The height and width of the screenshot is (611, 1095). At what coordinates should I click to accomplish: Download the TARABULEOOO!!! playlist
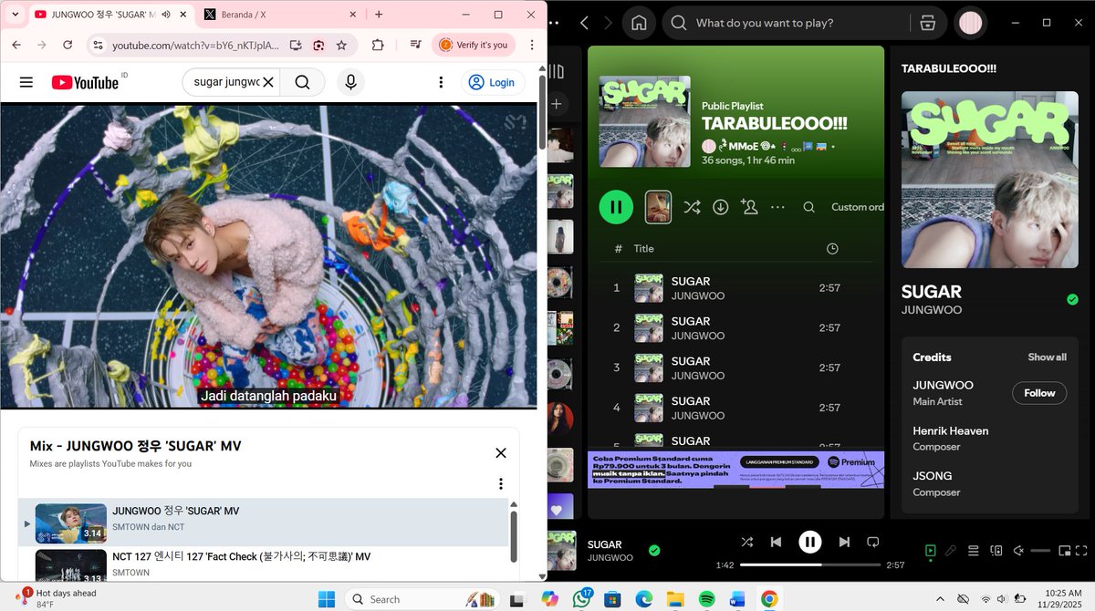coord(720,207)
